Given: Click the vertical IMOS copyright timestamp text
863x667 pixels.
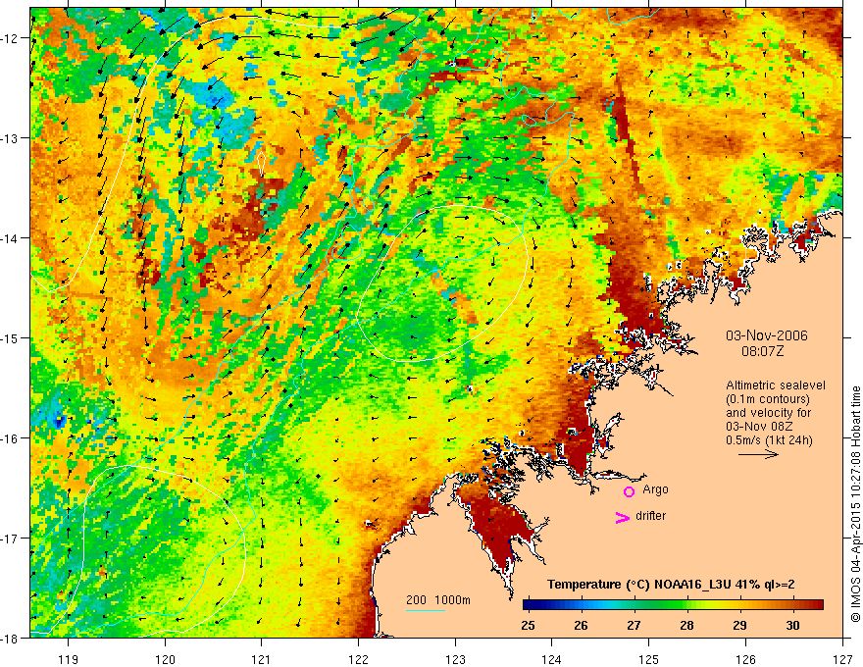Looking at the screenshot, I should (855, 504).
